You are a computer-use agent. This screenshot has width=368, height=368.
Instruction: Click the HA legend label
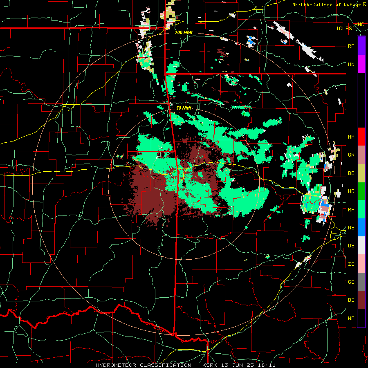point(351,137)
